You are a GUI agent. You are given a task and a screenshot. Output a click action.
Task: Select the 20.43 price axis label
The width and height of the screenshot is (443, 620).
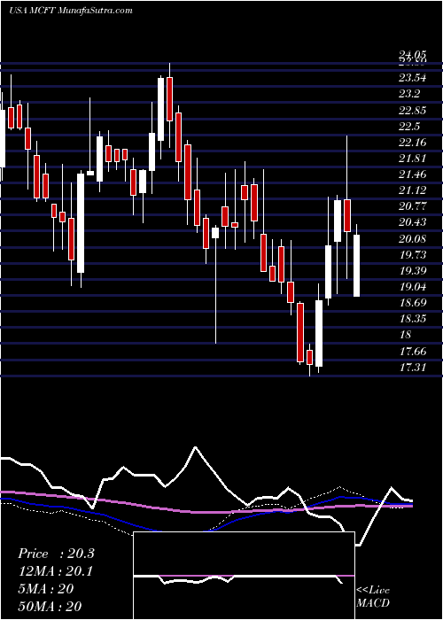413,222
